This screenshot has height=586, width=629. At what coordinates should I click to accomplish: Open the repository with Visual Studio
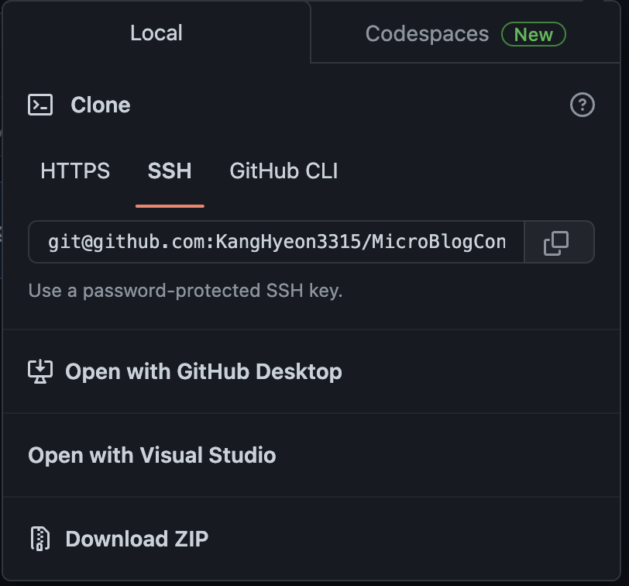point(152,455)
